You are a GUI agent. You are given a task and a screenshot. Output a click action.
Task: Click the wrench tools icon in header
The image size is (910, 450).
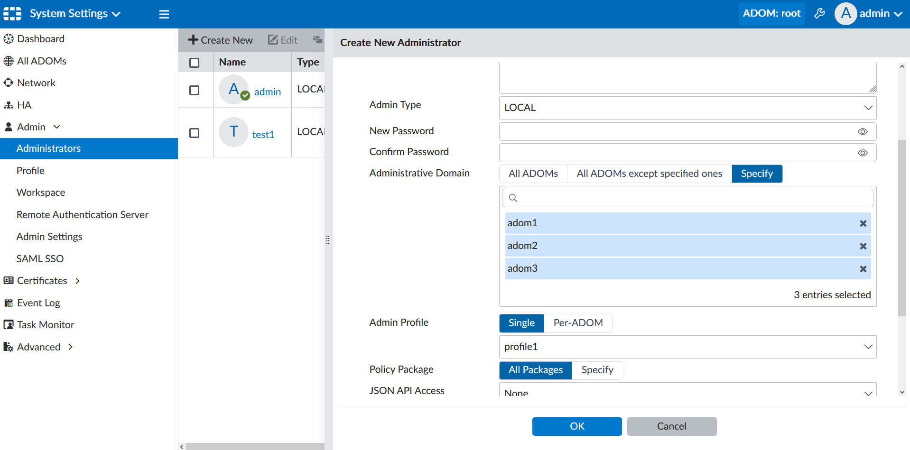tap(819, 14)
